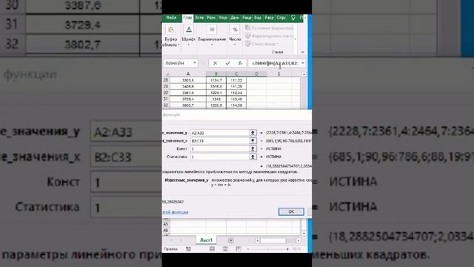The width and height of the screenshot is (474, 267).
Task: Expand the Буфер обмена clipboard group
Action: pos(171,36)
